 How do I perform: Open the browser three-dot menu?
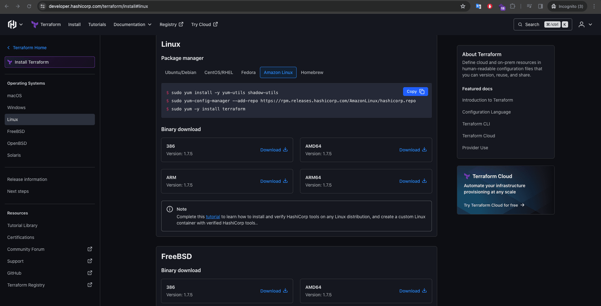[x=594, y=6]
